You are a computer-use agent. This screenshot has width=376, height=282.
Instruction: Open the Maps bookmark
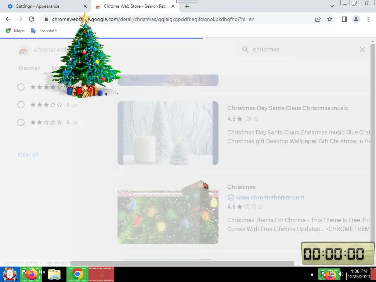pos(15,31)
